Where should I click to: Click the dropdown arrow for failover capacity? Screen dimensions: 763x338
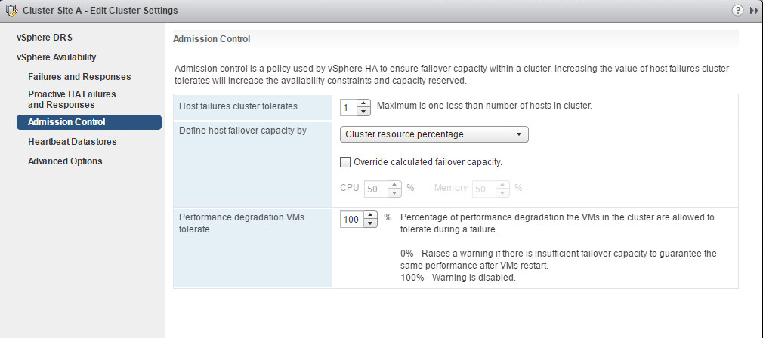pyautogui.click(x=519, y=134)
